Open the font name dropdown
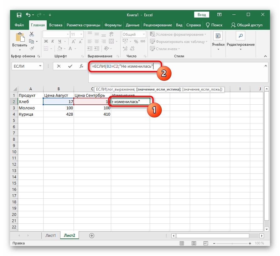 pyautogui.click(x=68, y=34)
